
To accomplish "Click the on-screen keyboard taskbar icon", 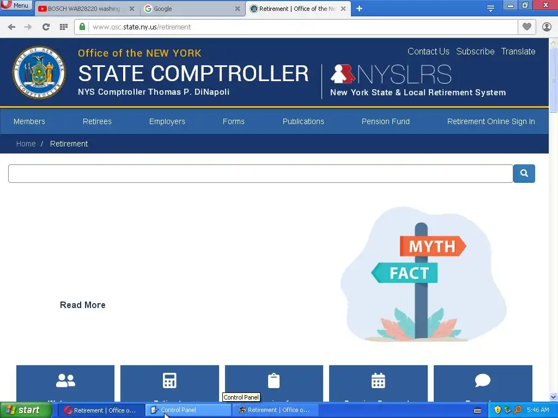I will click(477, 410).
